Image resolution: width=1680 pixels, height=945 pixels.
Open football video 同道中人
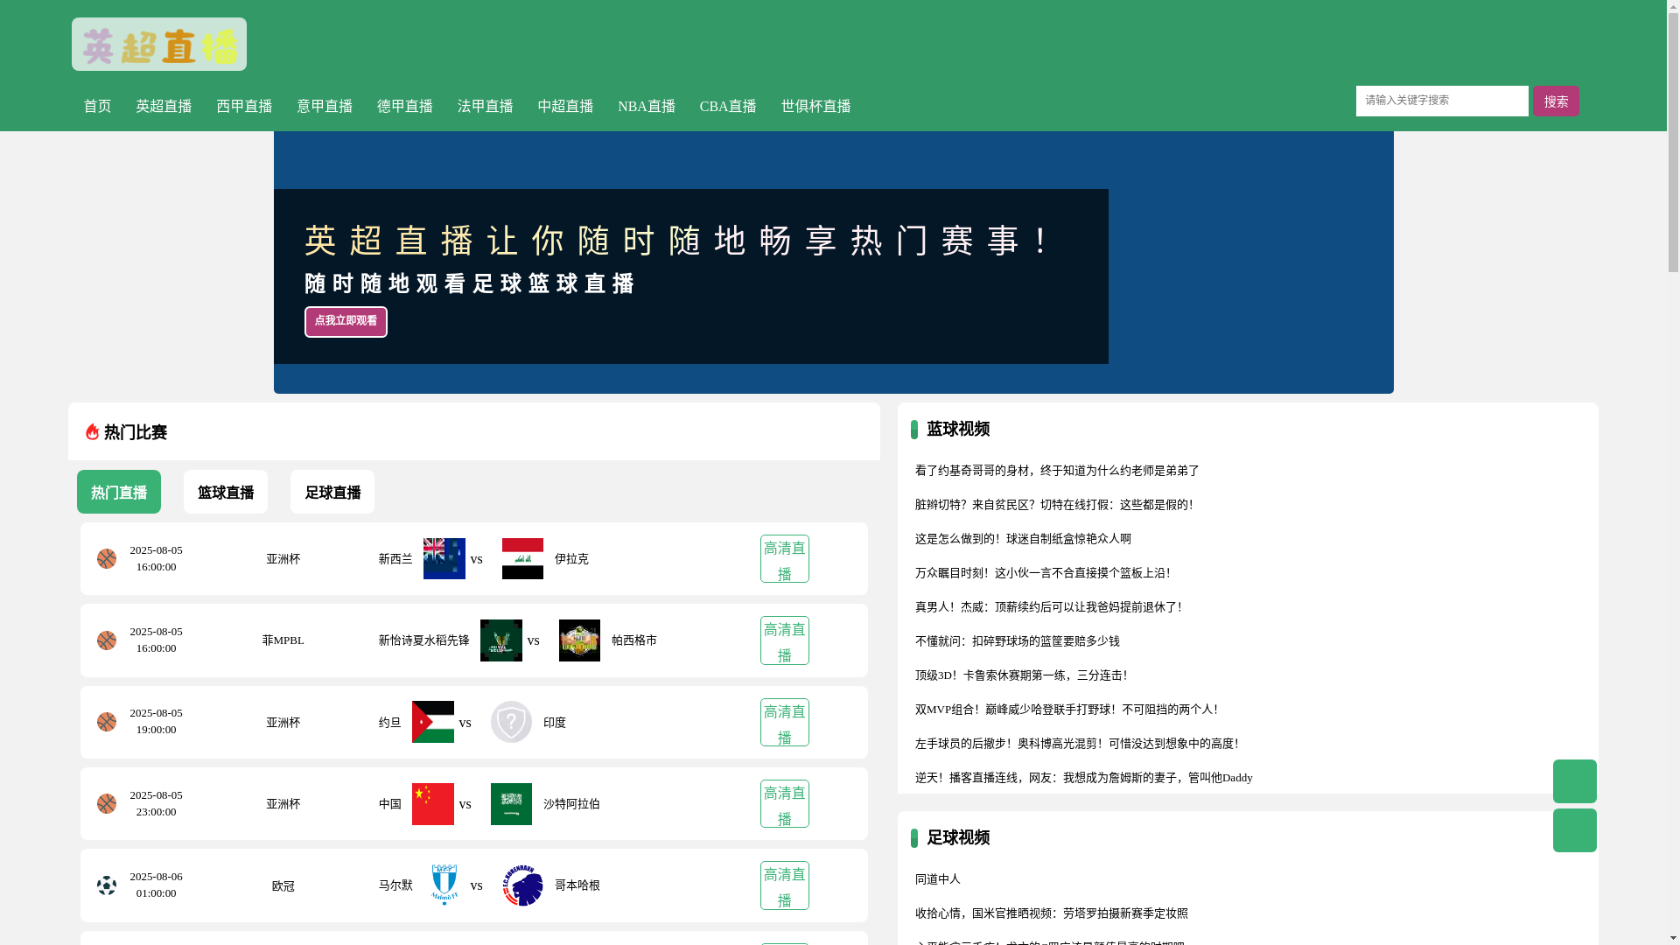pyautogui.click(x=938, y=879)
